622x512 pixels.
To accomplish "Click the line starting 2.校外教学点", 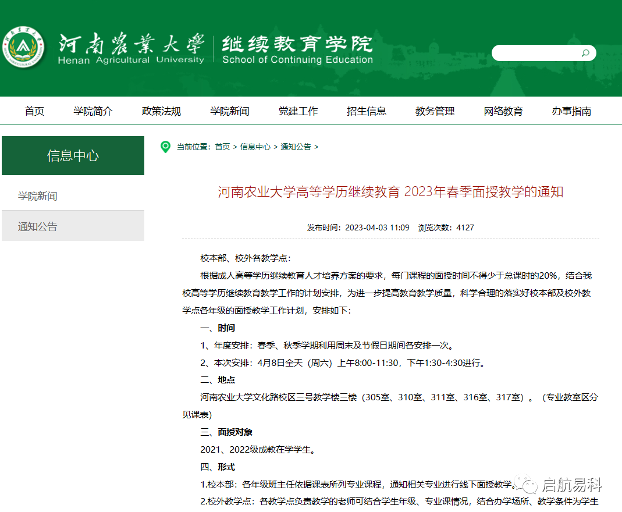I will click(x=399, y=502).
